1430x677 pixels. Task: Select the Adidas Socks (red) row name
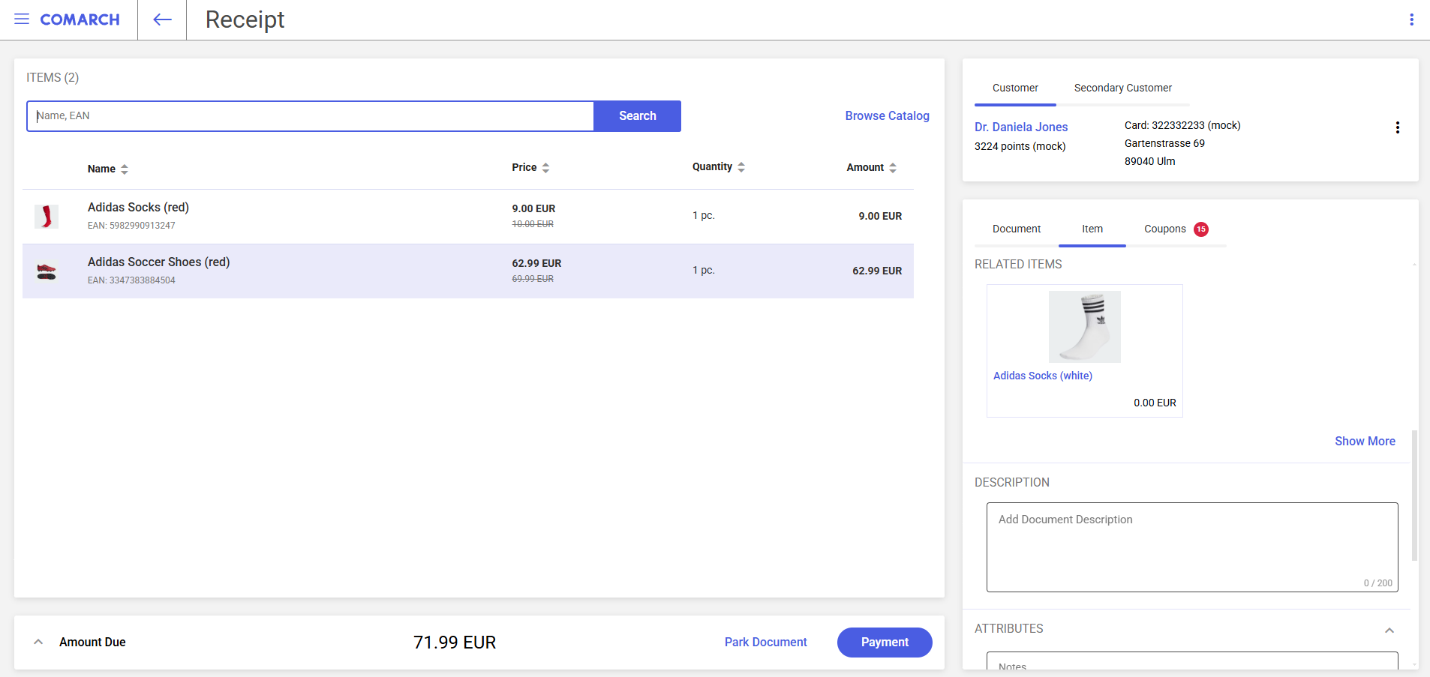pos(138,207)
